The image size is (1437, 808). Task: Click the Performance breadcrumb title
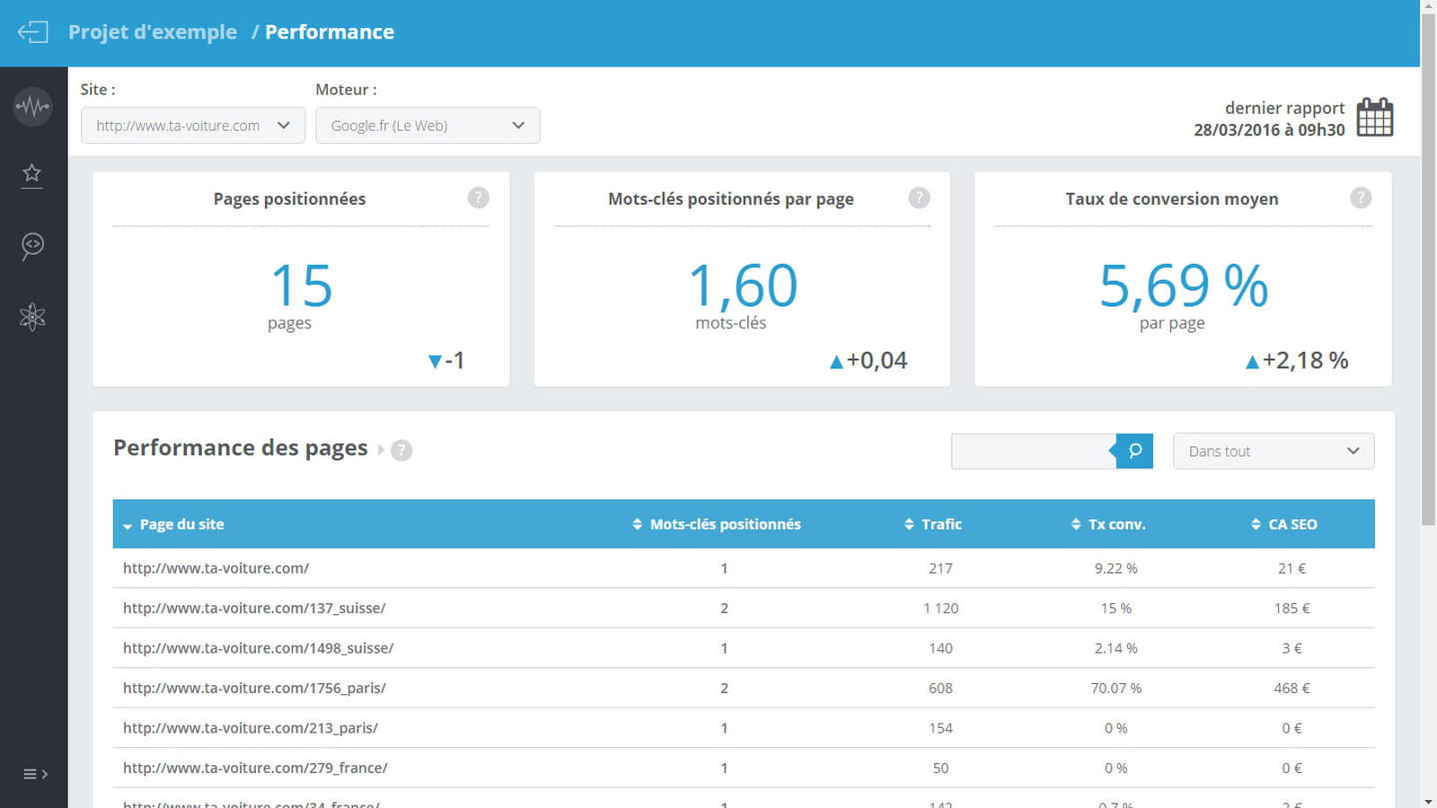tap(330, 32)
